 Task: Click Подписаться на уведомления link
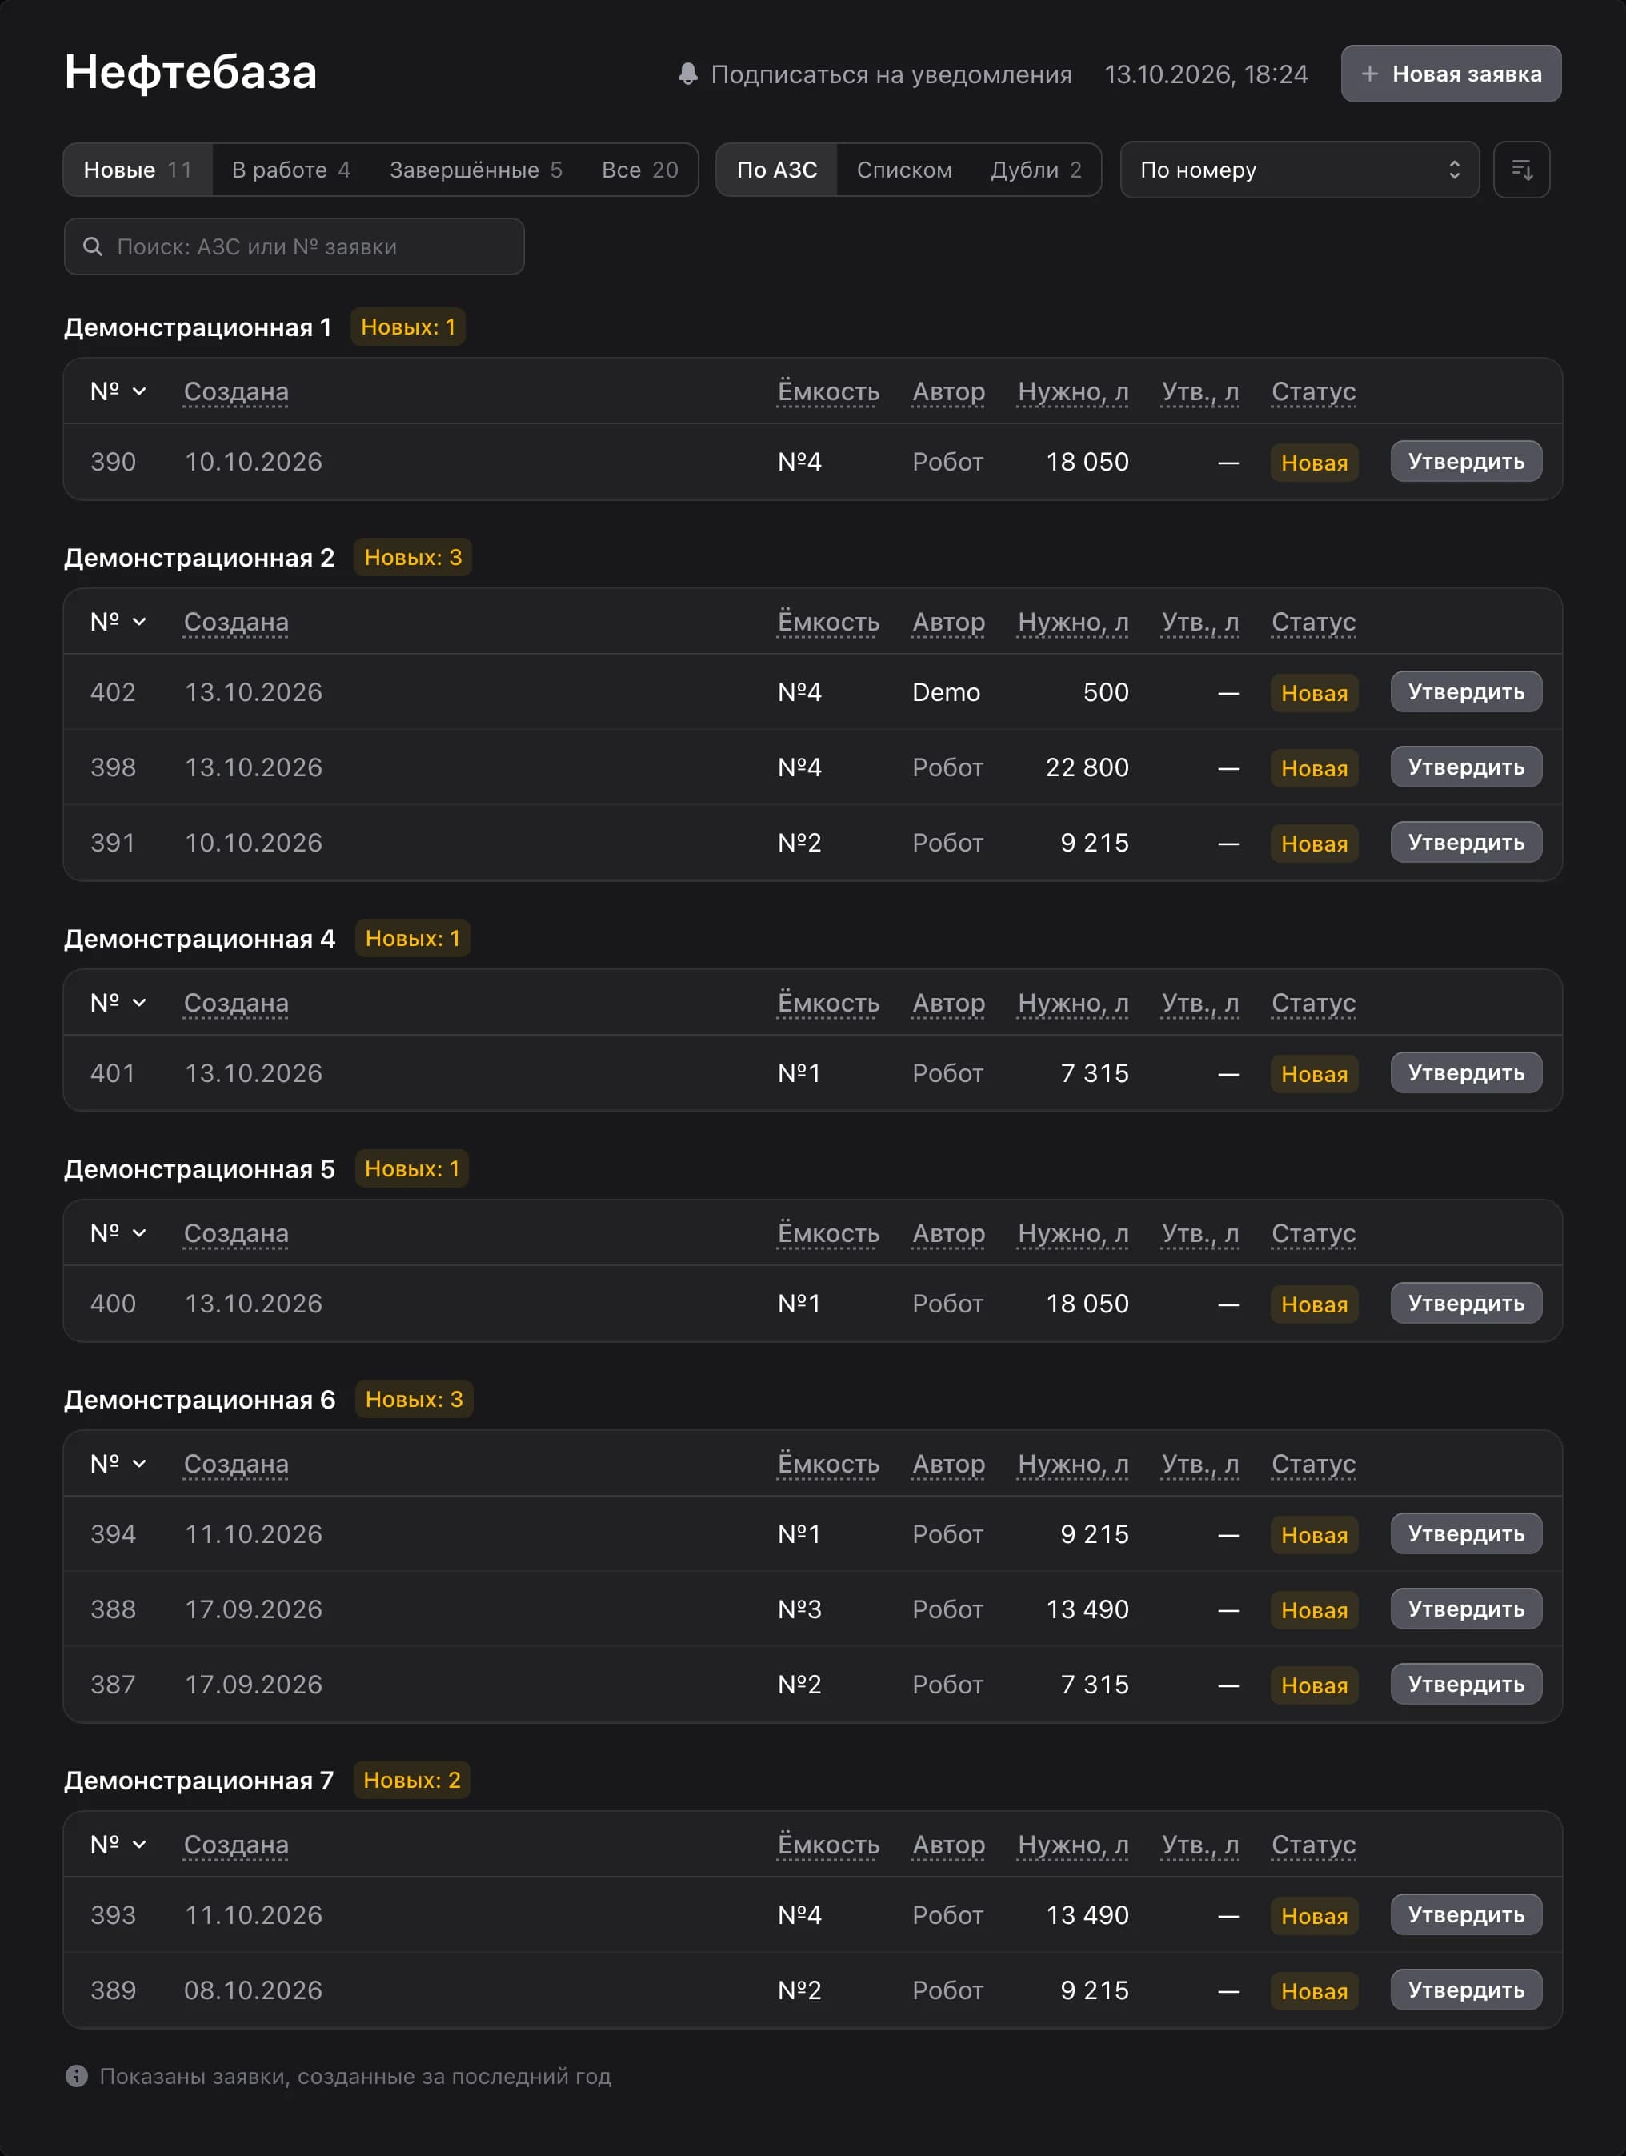890,75
